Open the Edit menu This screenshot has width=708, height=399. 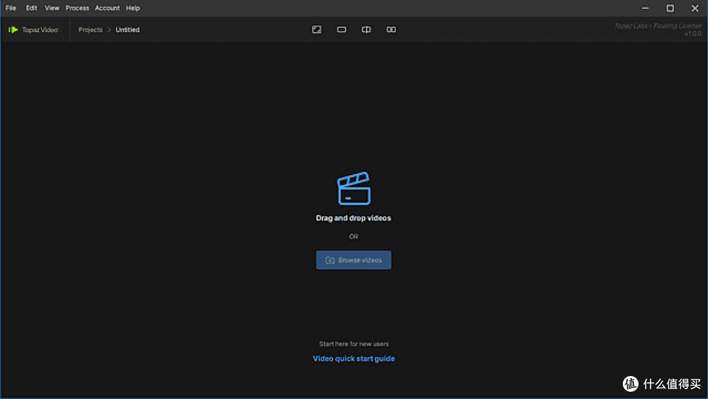pos(31,8)
